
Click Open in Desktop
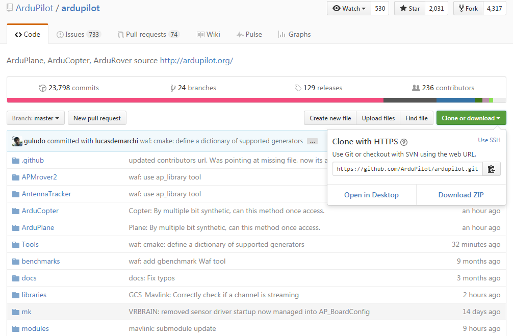click(371, 195)
